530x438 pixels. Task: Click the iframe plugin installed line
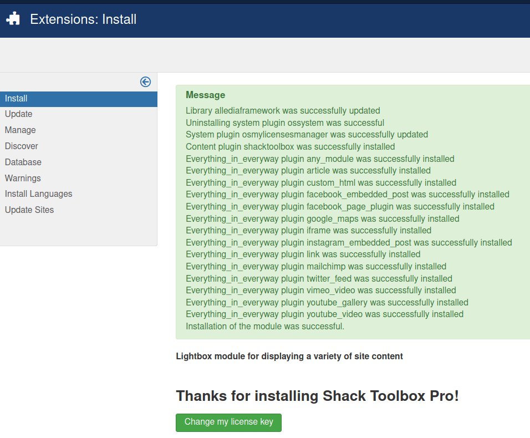click(x=309, y=231)
